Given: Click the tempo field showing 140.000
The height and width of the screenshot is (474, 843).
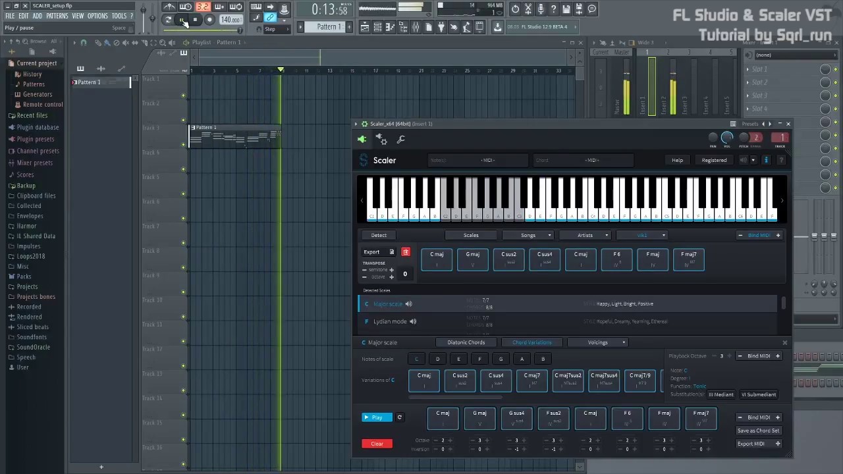Looking at the screenshot, I should pos(231,20).
